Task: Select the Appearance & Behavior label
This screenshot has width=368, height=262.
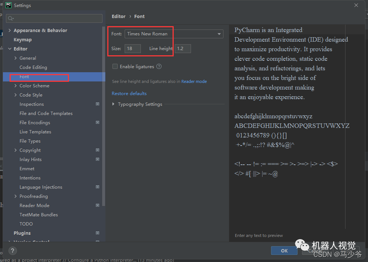Action: 40,30
